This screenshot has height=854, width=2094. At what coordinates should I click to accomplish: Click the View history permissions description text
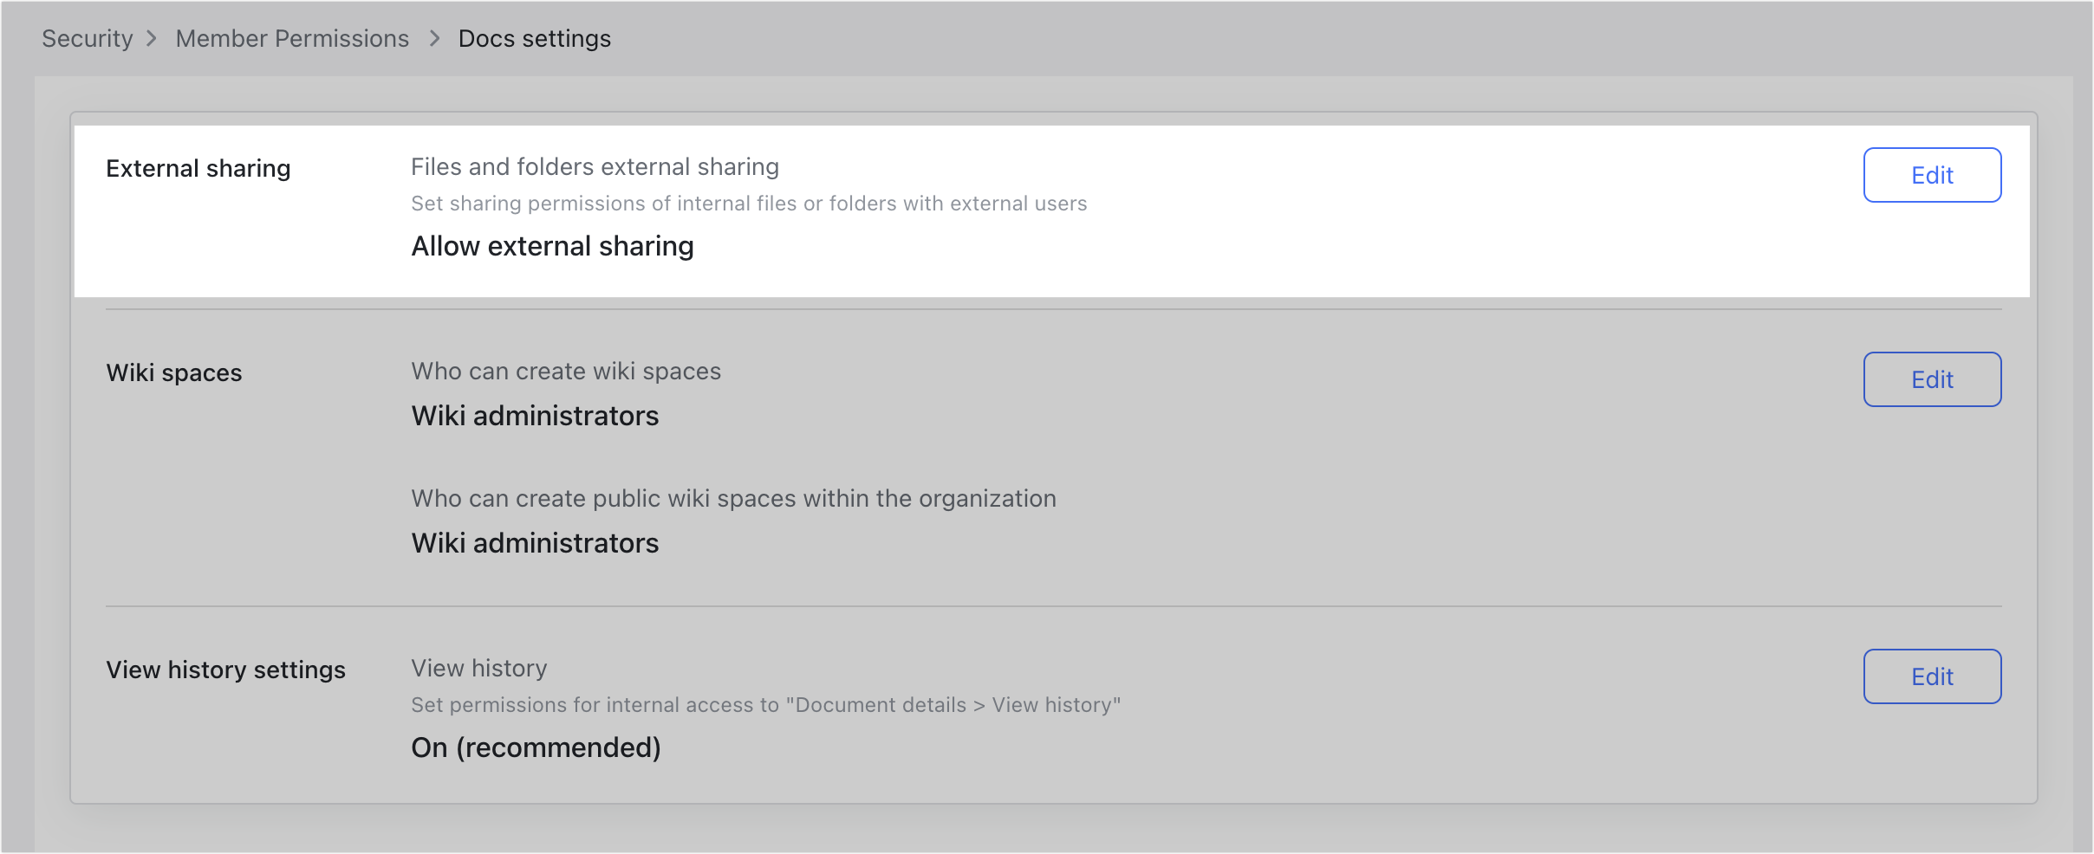[765, 704]
